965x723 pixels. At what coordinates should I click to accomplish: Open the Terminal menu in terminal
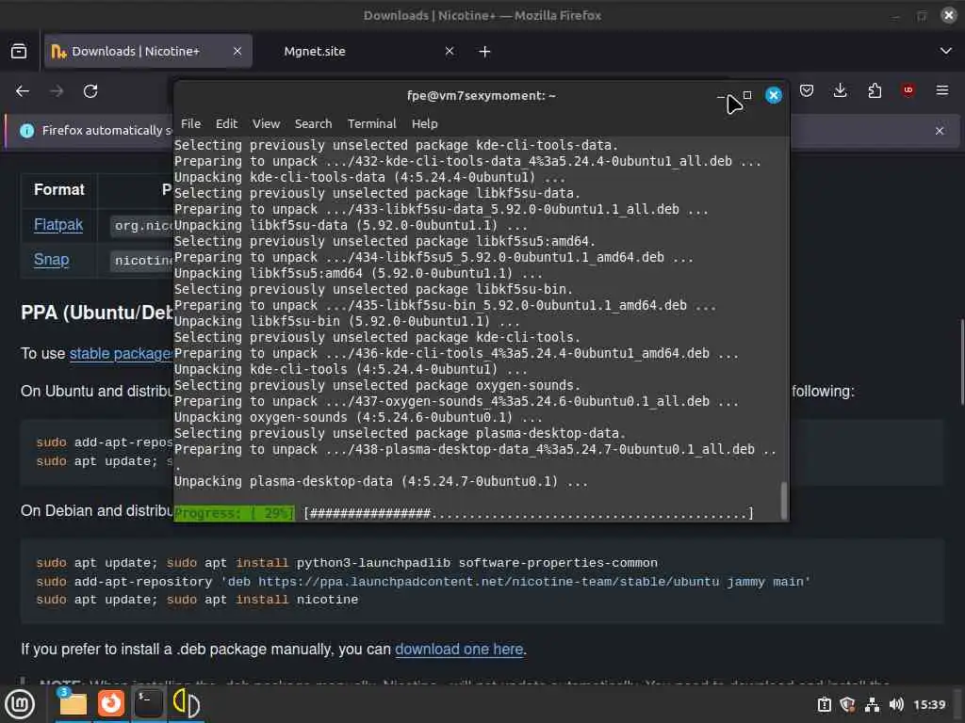[x=371, y=123]
